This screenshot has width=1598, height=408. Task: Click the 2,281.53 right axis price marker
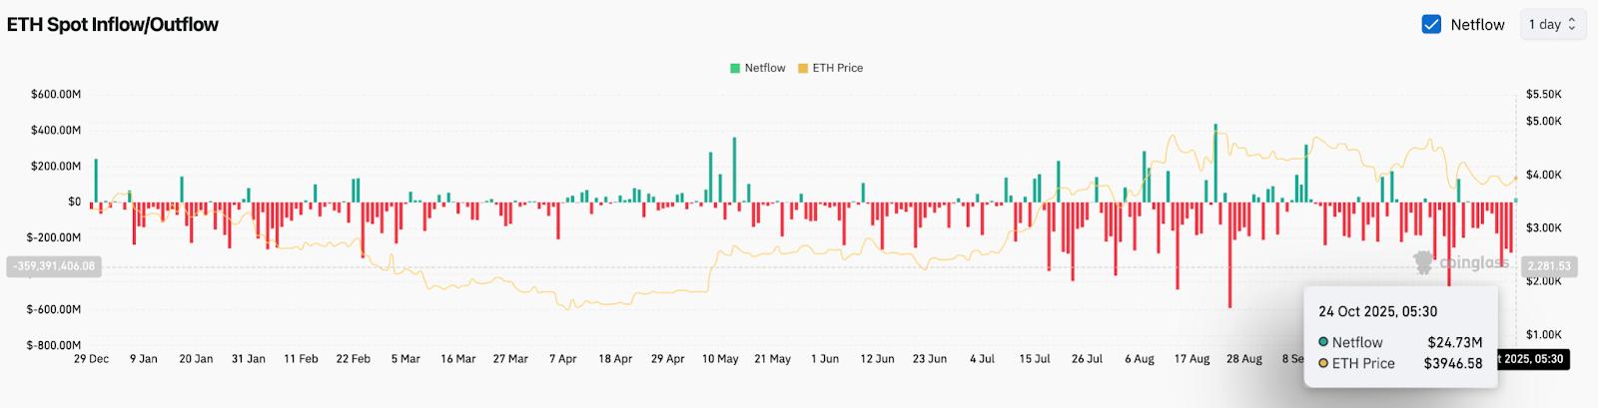coord(1549,266)
